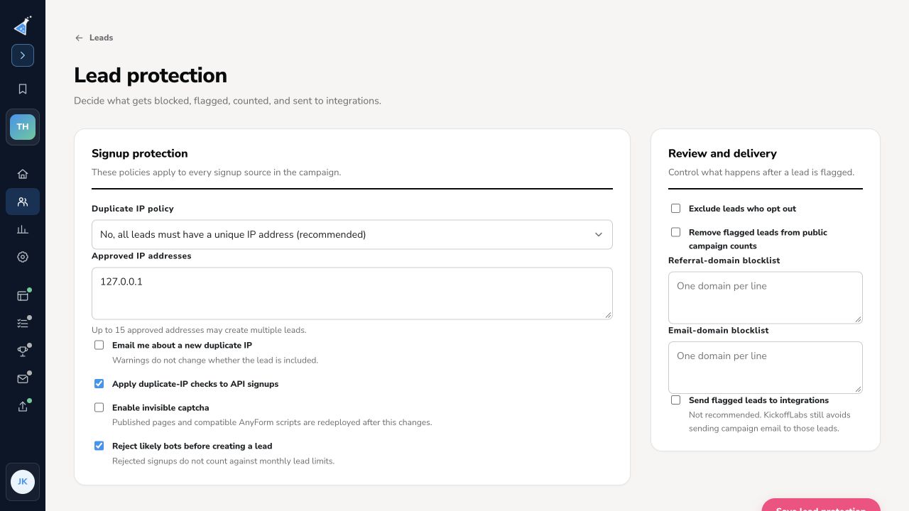This screenshot has height=511, width=909.
Task: Click the Signup protection heading
Action: point(140,153)
